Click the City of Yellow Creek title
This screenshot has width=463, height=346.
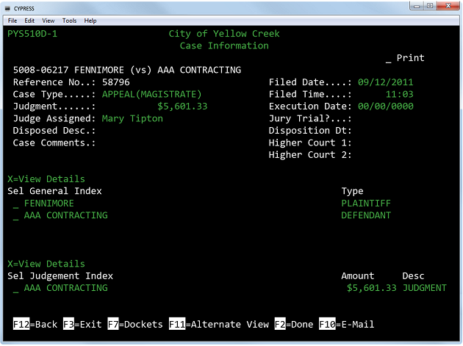point(224,34)
